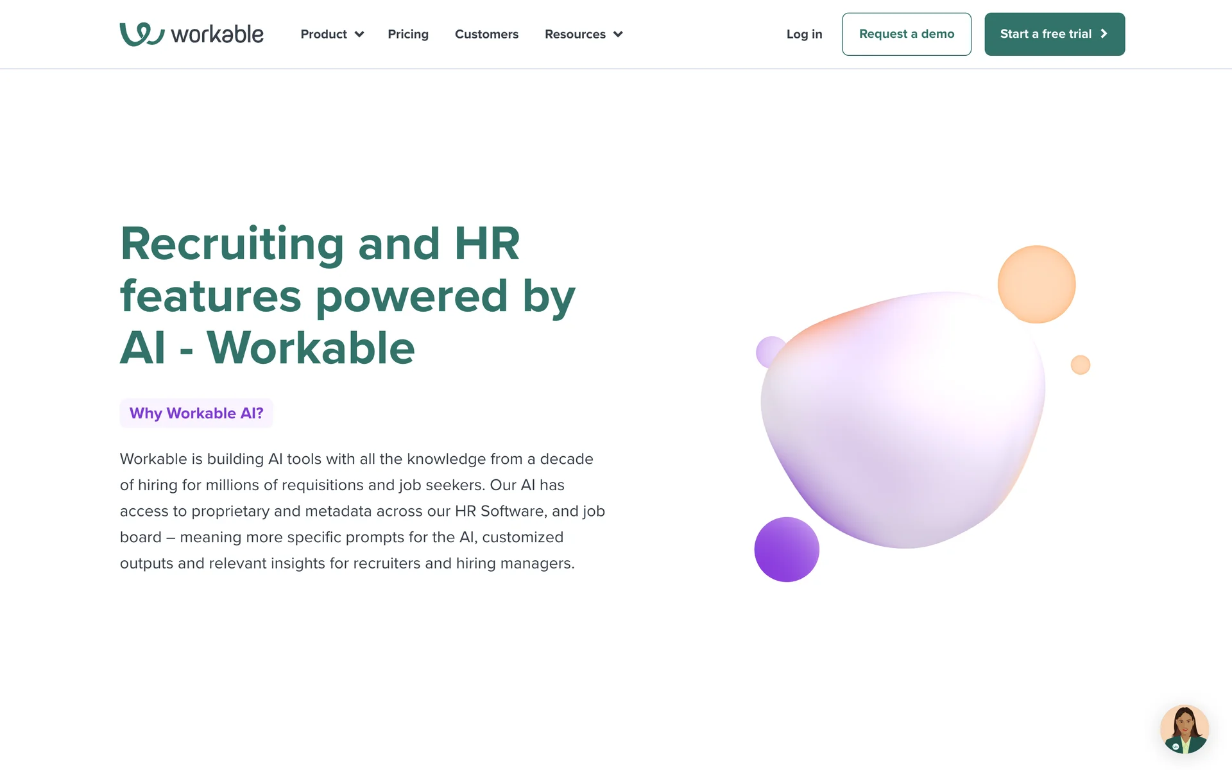This screenshot has height=770, width=1232.
Task: Click the small orange dot
Action: click(1081, 364)
